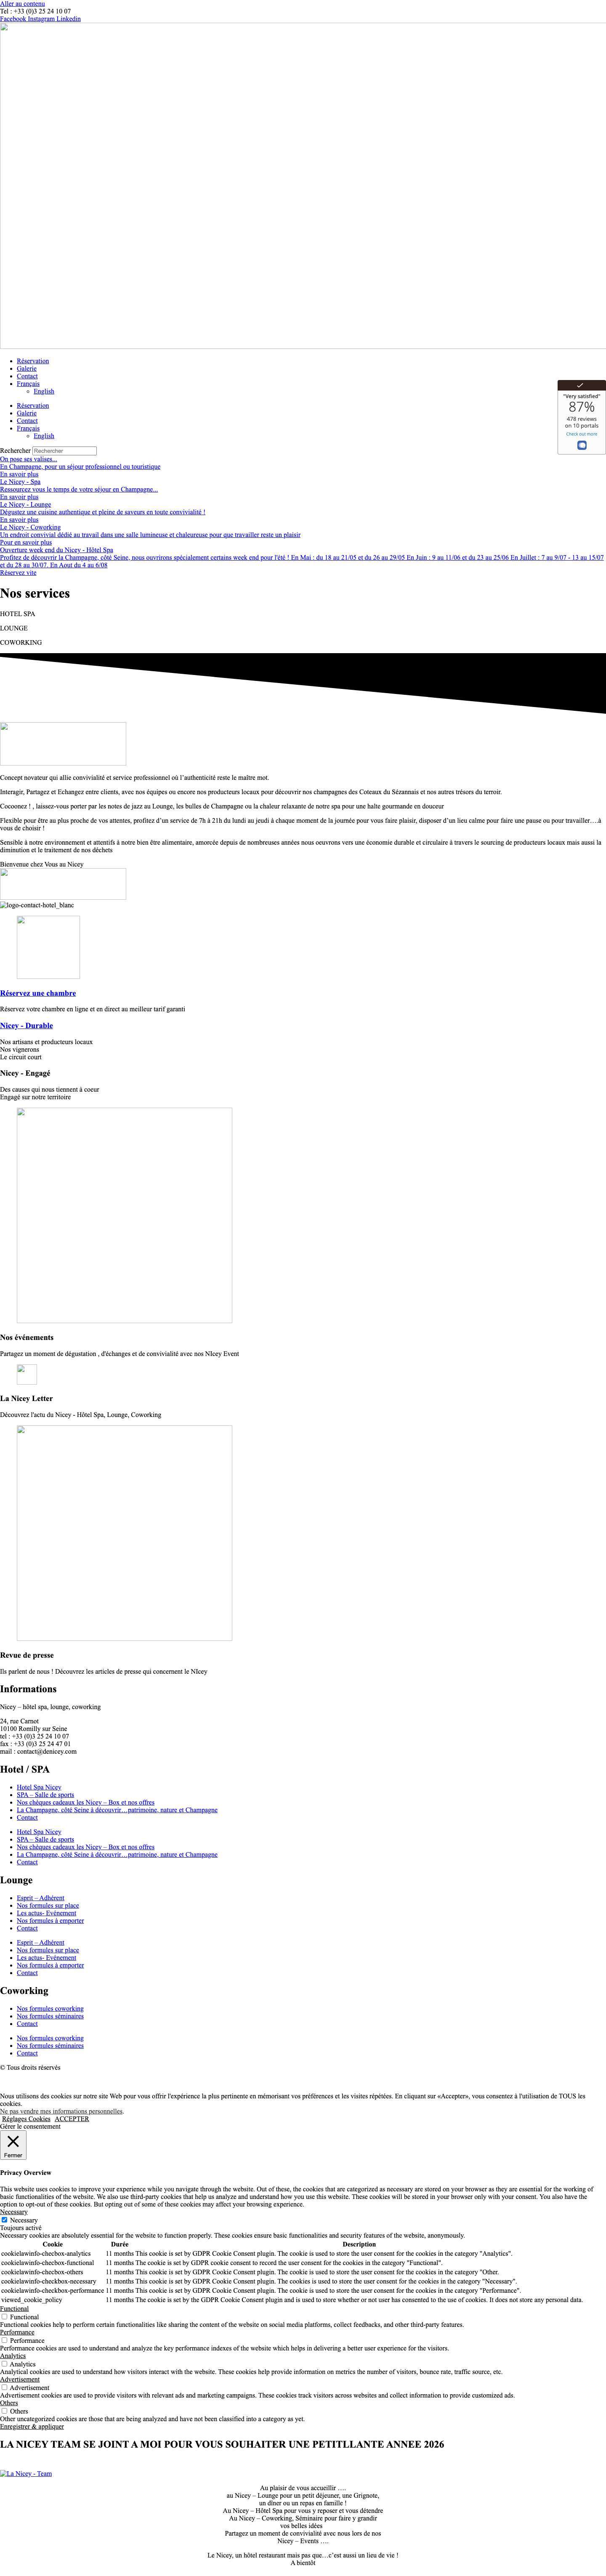Click the chat bubble icon in review widget
The height and width of the screenshot is (2576, 606).
click(x=582, y=445)
